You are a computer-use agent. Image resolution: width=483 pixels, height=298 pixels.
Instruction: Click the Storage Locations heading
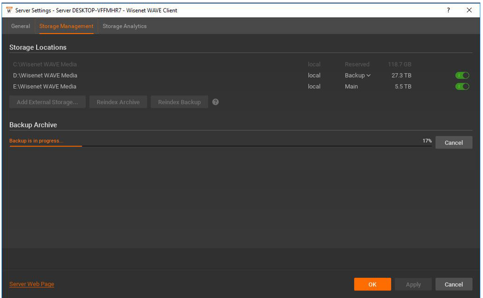pos(38,47)
